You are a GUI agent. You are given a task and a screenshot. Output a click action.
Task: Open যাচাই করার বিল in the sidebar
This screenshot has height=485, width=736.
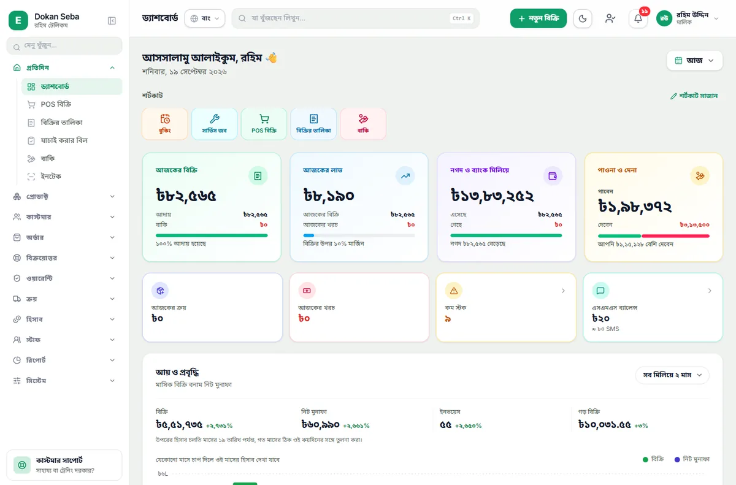click(x=72, y=140)
